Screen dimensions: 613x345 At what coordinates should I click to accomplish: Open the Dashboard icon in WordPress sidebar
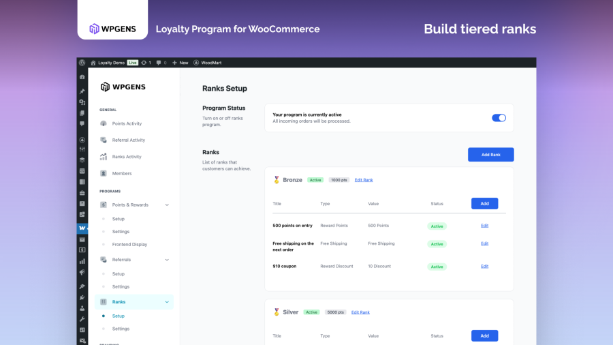point(82,78)
